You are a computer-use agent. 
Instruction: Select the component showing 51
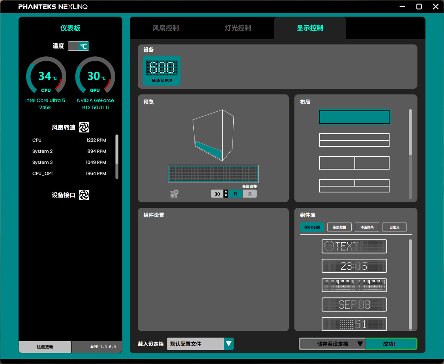(x=354, y=324)
